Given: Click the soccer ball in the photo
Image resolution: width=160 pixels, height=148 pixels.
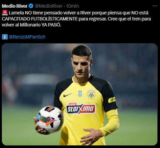Looking at the screenshot, I should click(50, 119).
